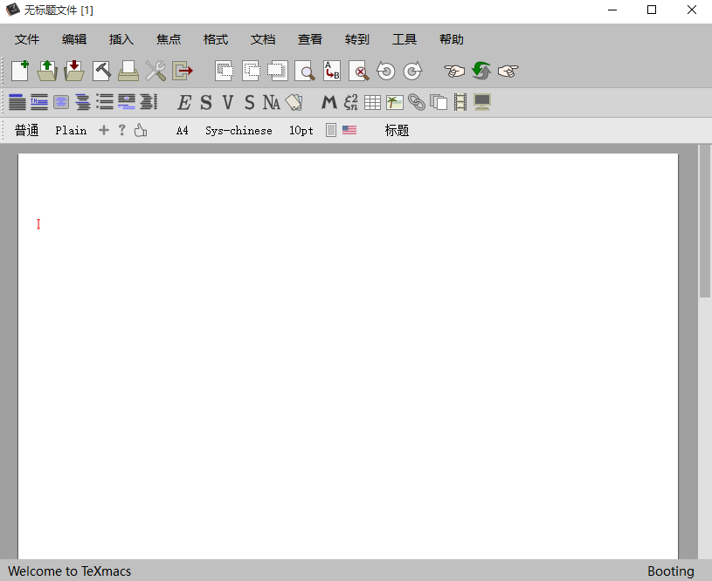Open the 10pt font size dropdown
Screen dimensions: 712x581
click(x=301, y=131)
